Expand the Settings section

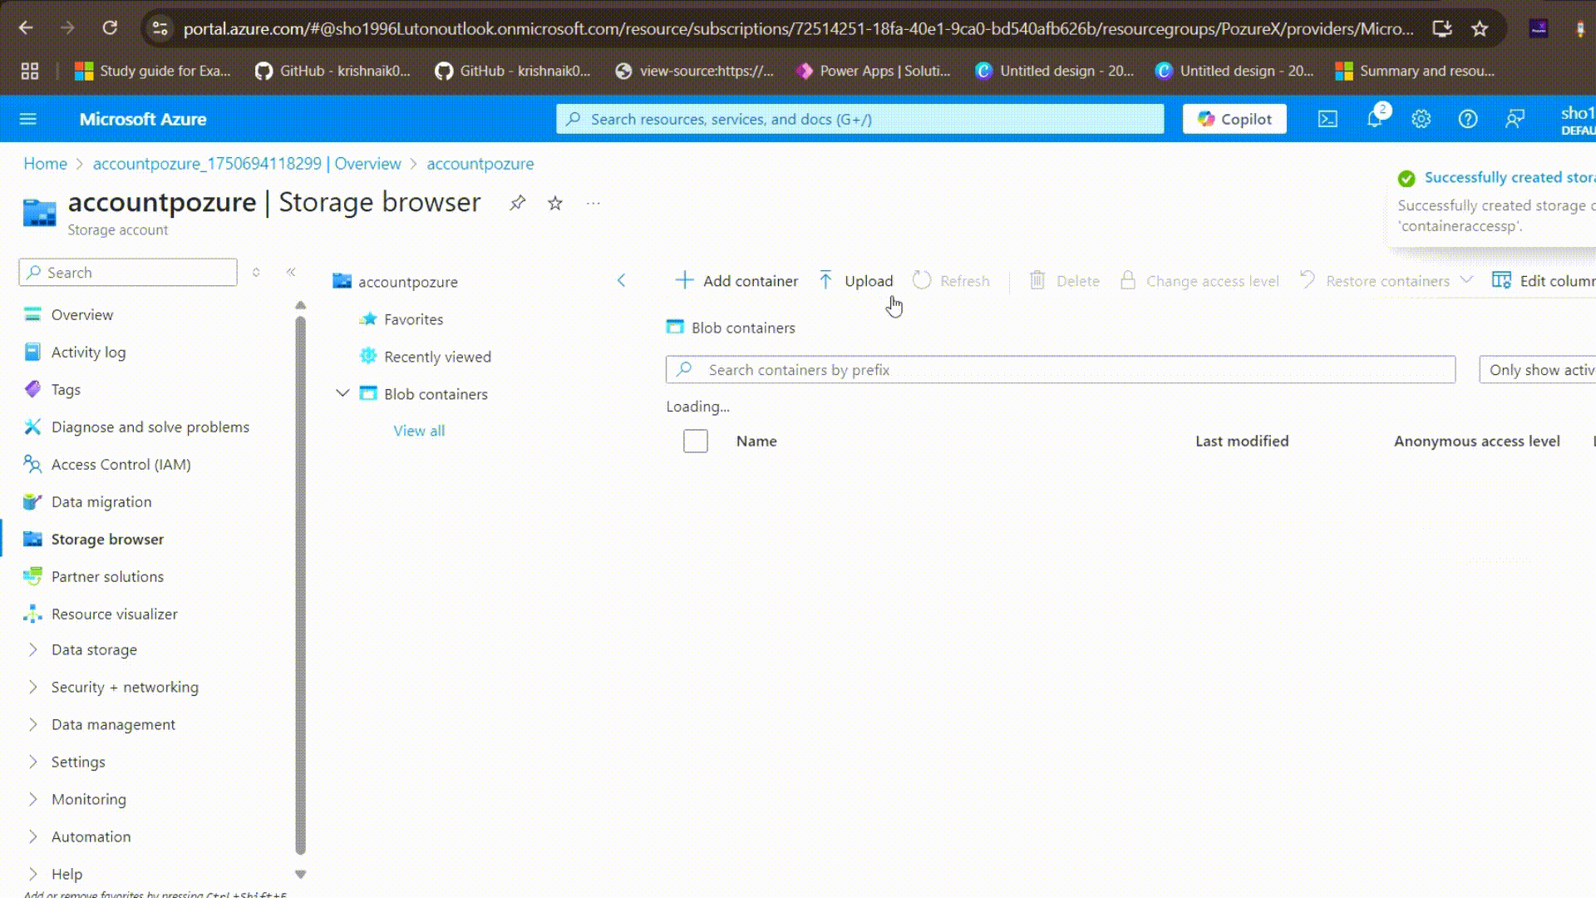(33, 762)
